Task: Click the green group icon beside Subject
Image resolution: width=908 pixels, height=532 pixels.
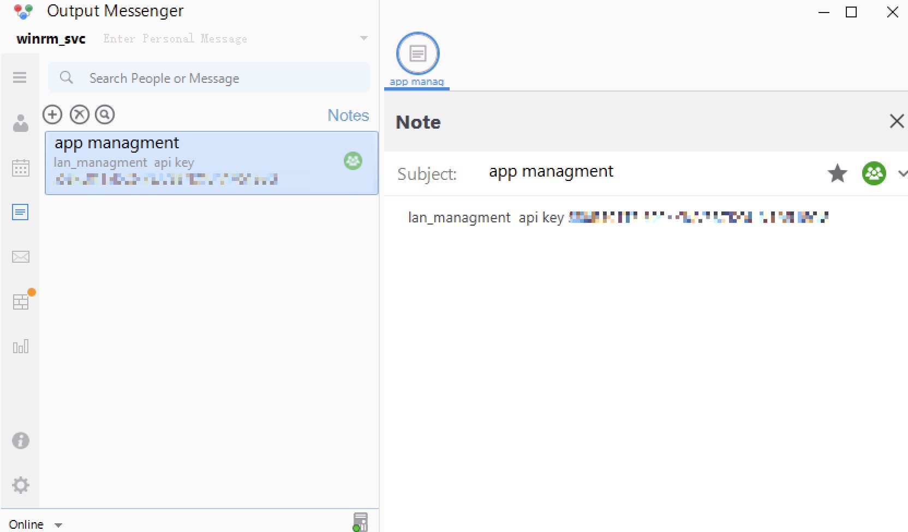Action: click(874, 173)
